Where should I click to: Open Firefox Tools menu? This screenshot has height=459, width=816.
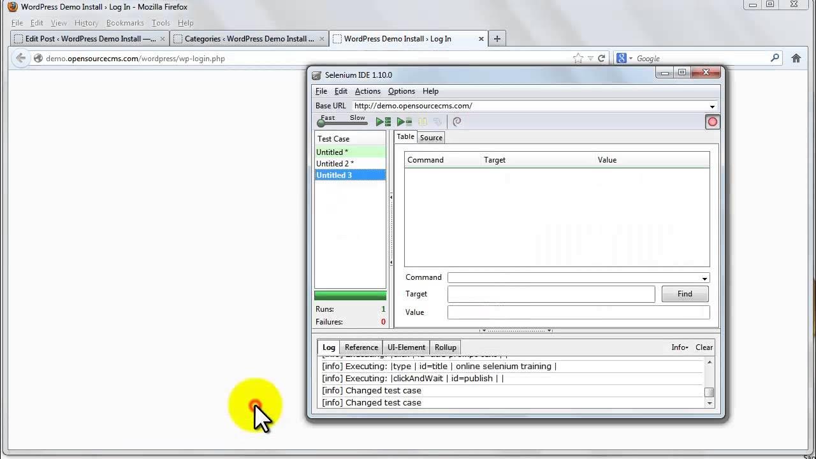tap(161, 23)
